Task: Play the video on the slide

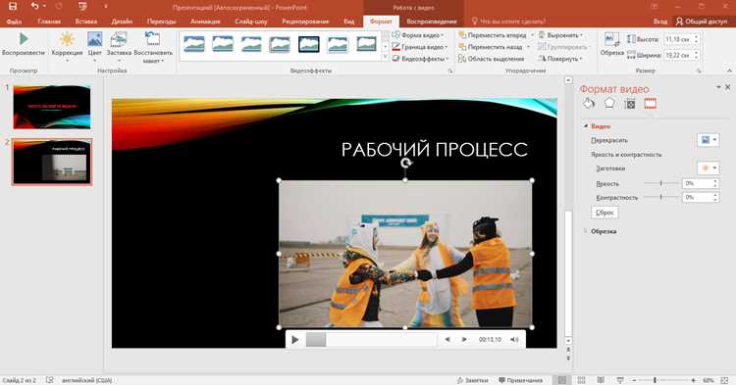Action: coord(294,340)
